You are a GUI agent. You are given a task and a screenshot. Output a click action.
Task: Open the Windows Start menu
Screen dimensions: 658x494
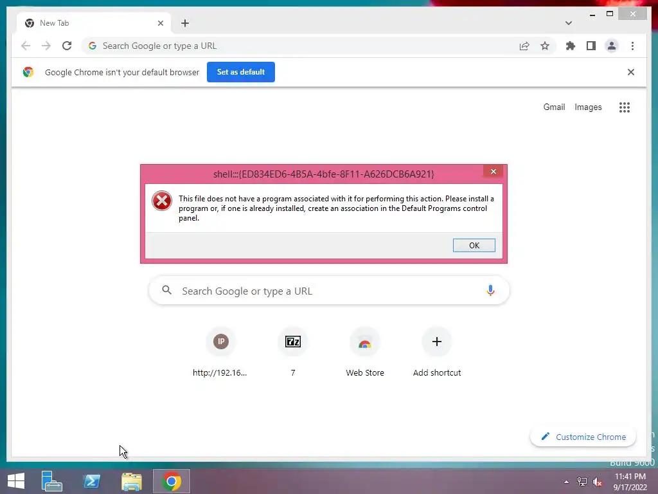[16, 481]
